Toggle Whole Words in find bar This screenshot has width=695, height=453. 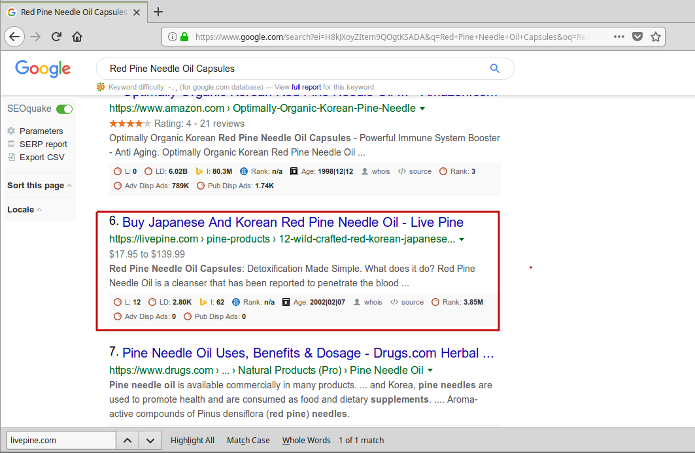306,441
